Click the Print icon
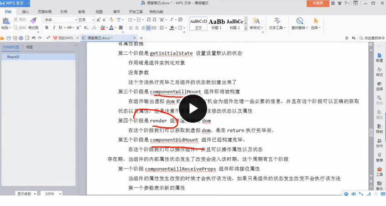This screenshot has height=206, width=386. (x=21, y=38)
